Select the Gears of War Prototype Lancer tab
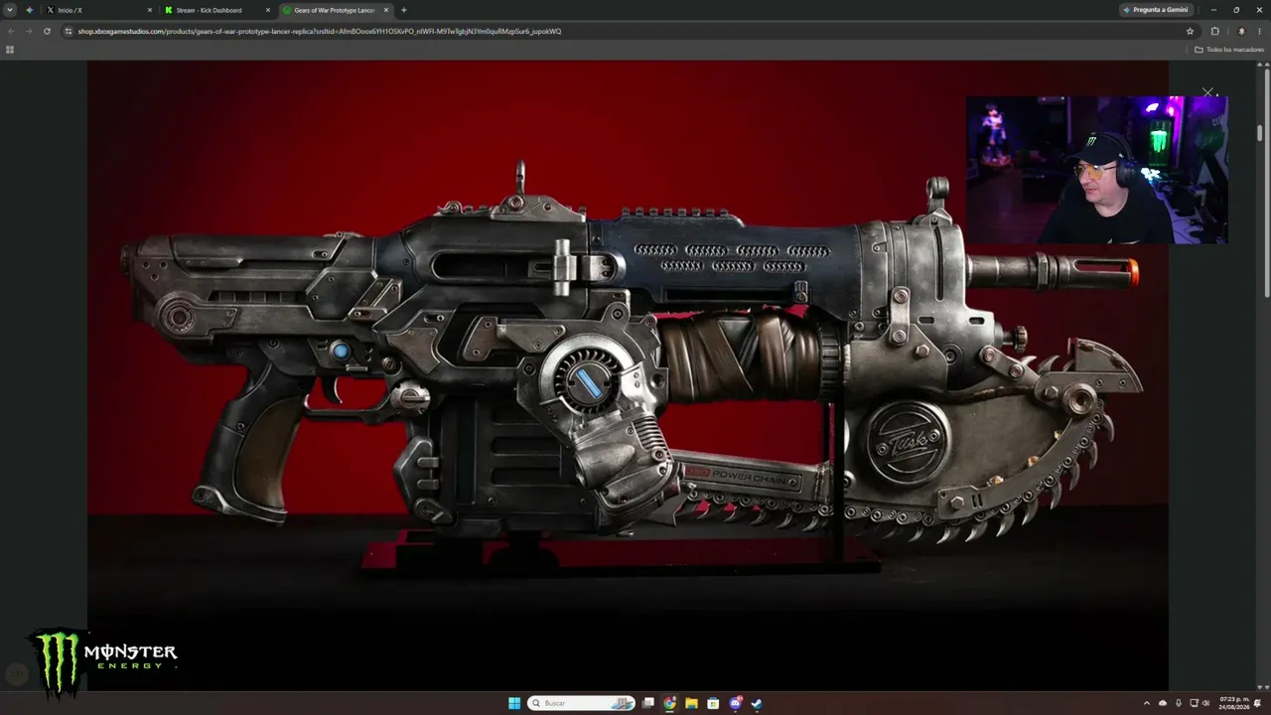The width and height of the screenshot is (1271, 715). pyautogui.click(x=336, y=10)
